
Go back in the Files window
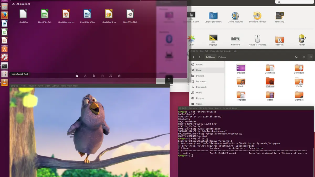tap(194, 57)
